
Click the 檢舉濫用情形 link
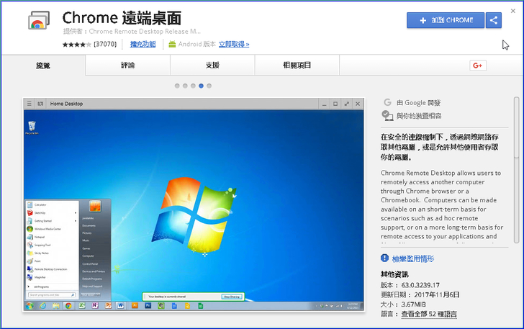point(413,258)
